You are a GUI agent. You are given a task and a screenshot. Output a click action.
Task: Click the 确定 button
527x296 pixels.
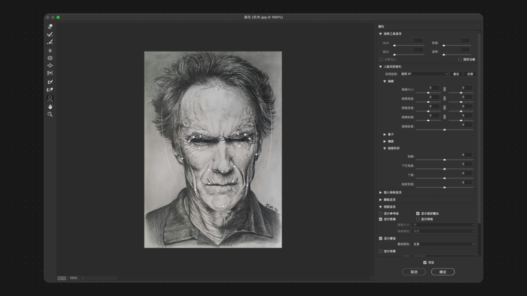coord(443,272)
